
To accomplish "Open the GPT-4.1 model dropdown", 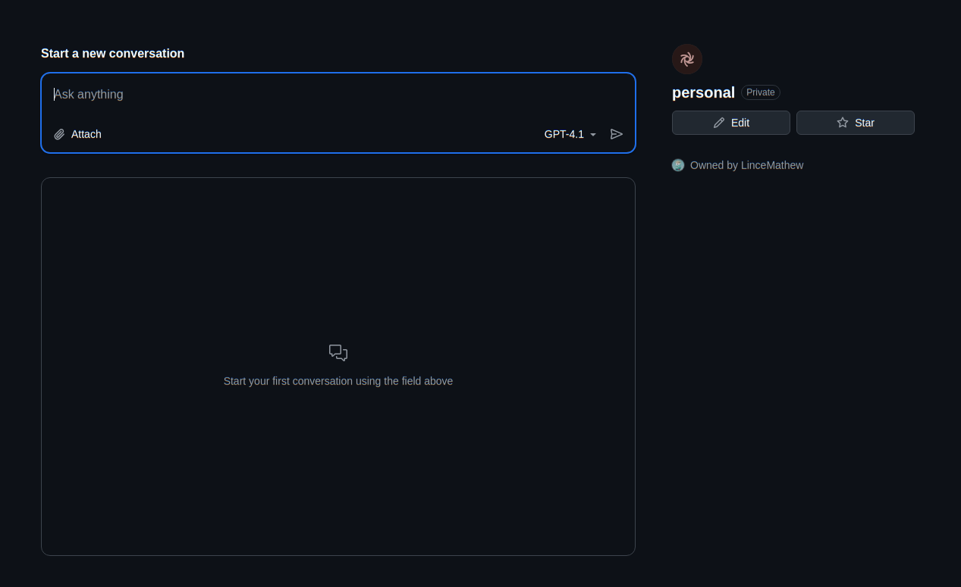I will pyautogui.click(x=570, y=134).
